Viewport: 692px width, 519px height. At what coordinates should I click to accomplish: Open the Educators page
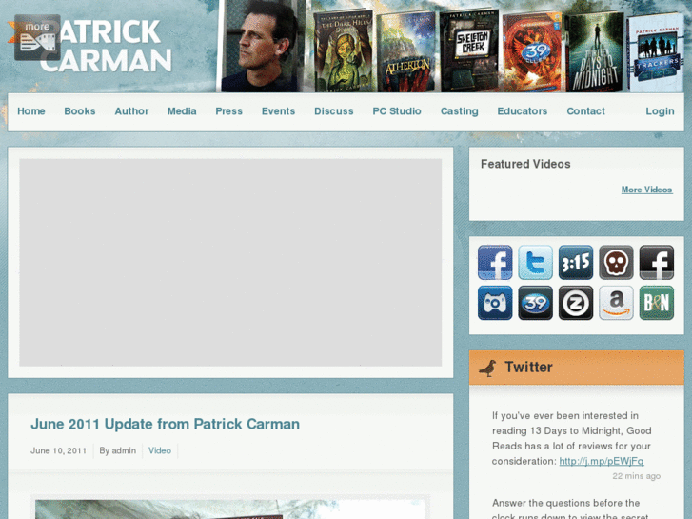point(522,111)
